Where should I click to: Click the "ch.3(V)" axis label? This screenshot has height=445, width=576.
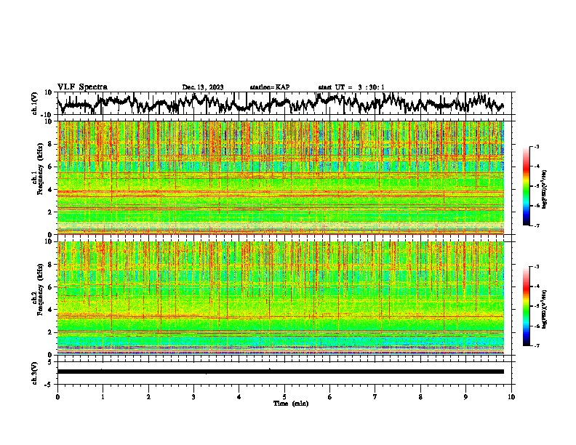[34, 373]
